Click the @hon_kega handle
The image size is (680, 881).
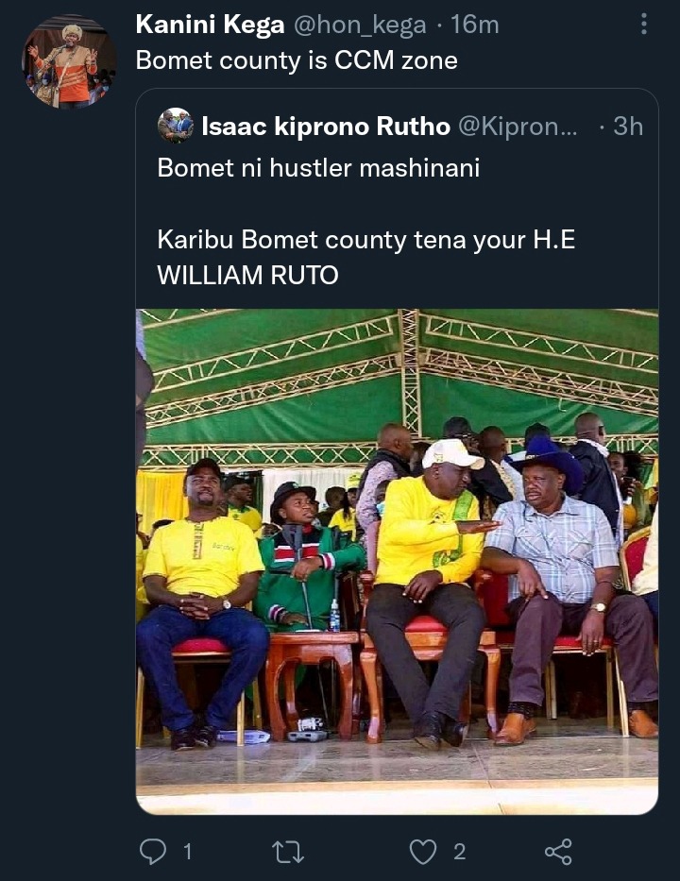pos(360,25)
